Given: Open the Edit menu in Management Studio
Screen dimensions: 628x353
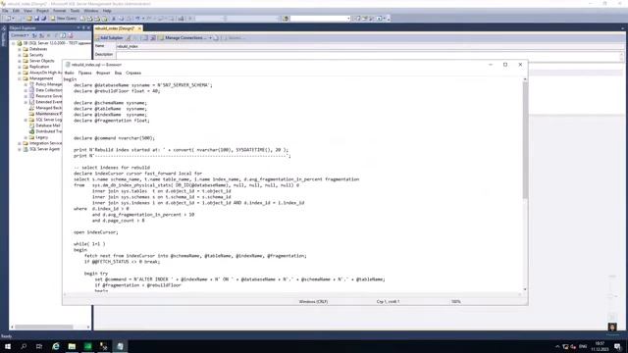Looking at the screenshot, I should tap(16, 11).
